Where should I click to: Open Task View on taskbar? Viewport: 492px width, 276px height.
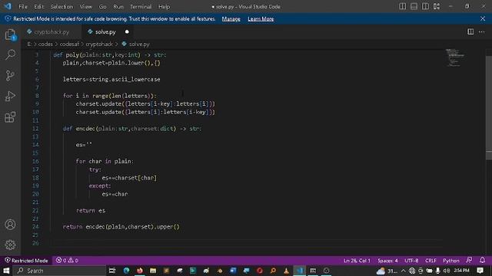(x=112, y=271)
